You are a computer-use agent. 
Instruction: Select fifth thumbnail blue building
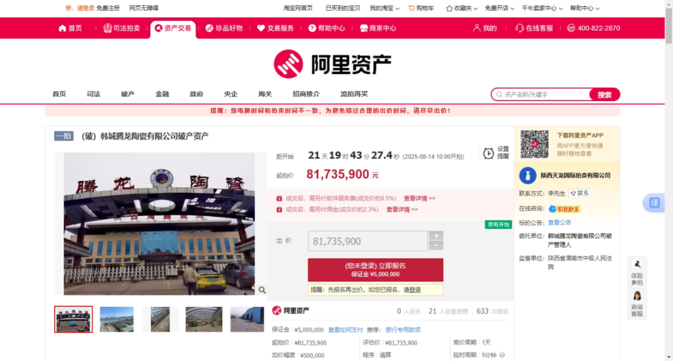(x=247, y=319)
